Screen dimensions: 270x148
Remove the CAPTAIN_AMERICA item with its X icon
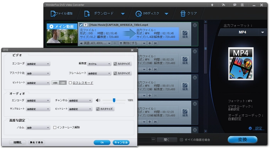point(195,25)
